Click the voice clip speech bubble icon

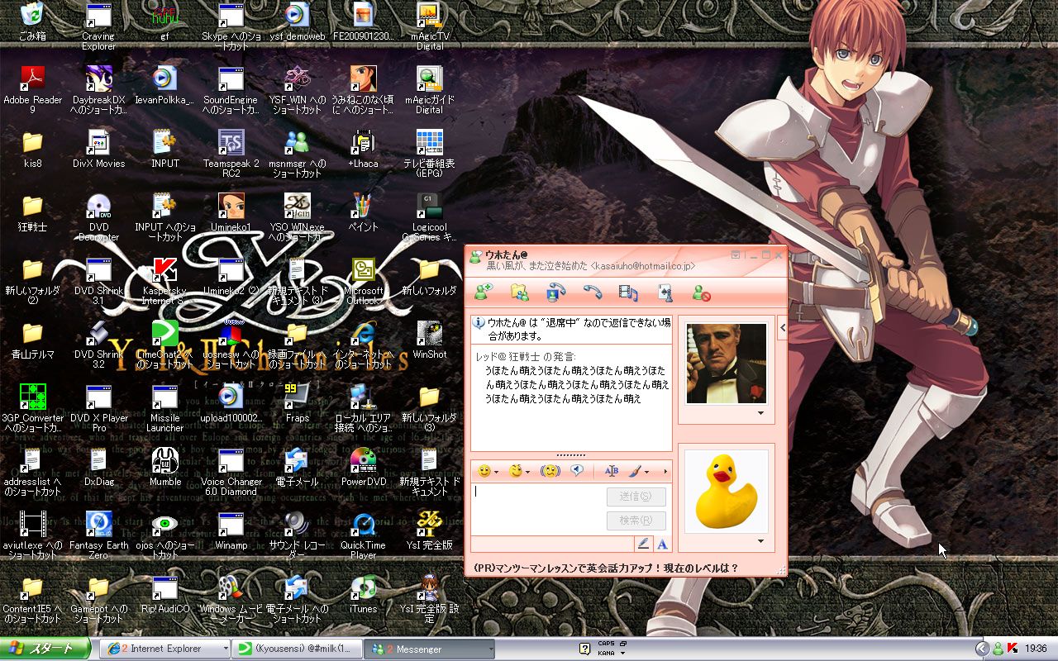577,471
